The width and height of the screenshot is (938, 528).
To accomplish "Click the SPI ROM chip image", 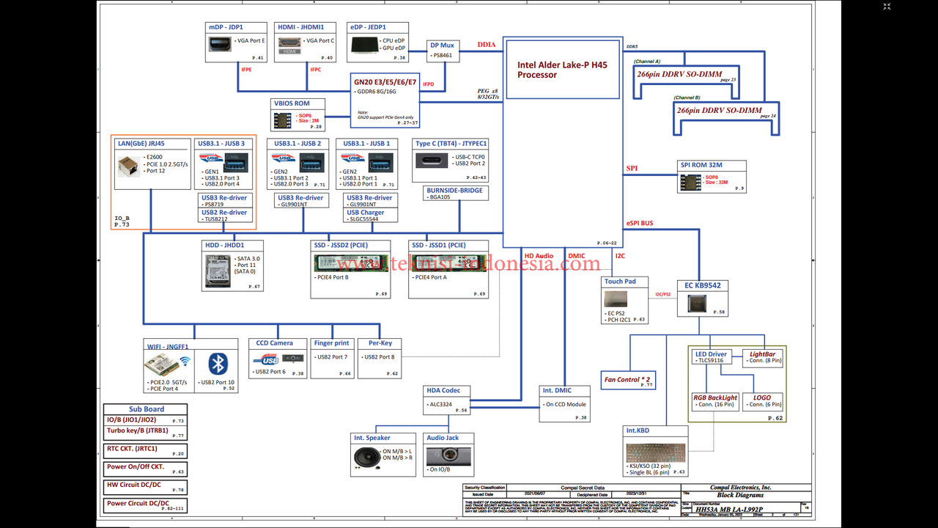I will (691, 182).
